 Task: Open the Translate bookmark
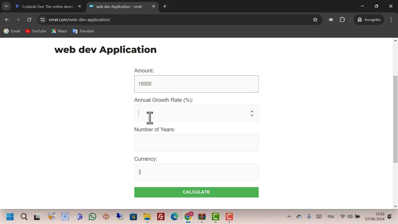click(x=83, y=31)
